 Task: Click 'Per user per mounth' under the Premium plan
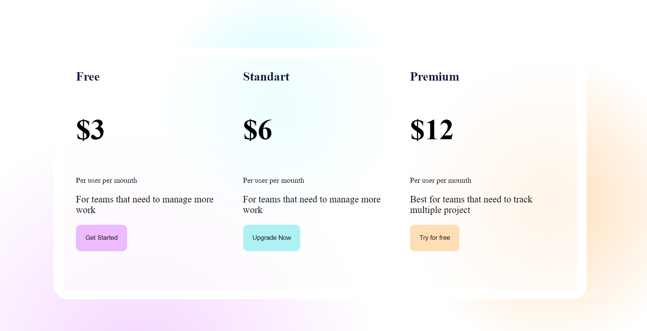[x=440, y=180]
